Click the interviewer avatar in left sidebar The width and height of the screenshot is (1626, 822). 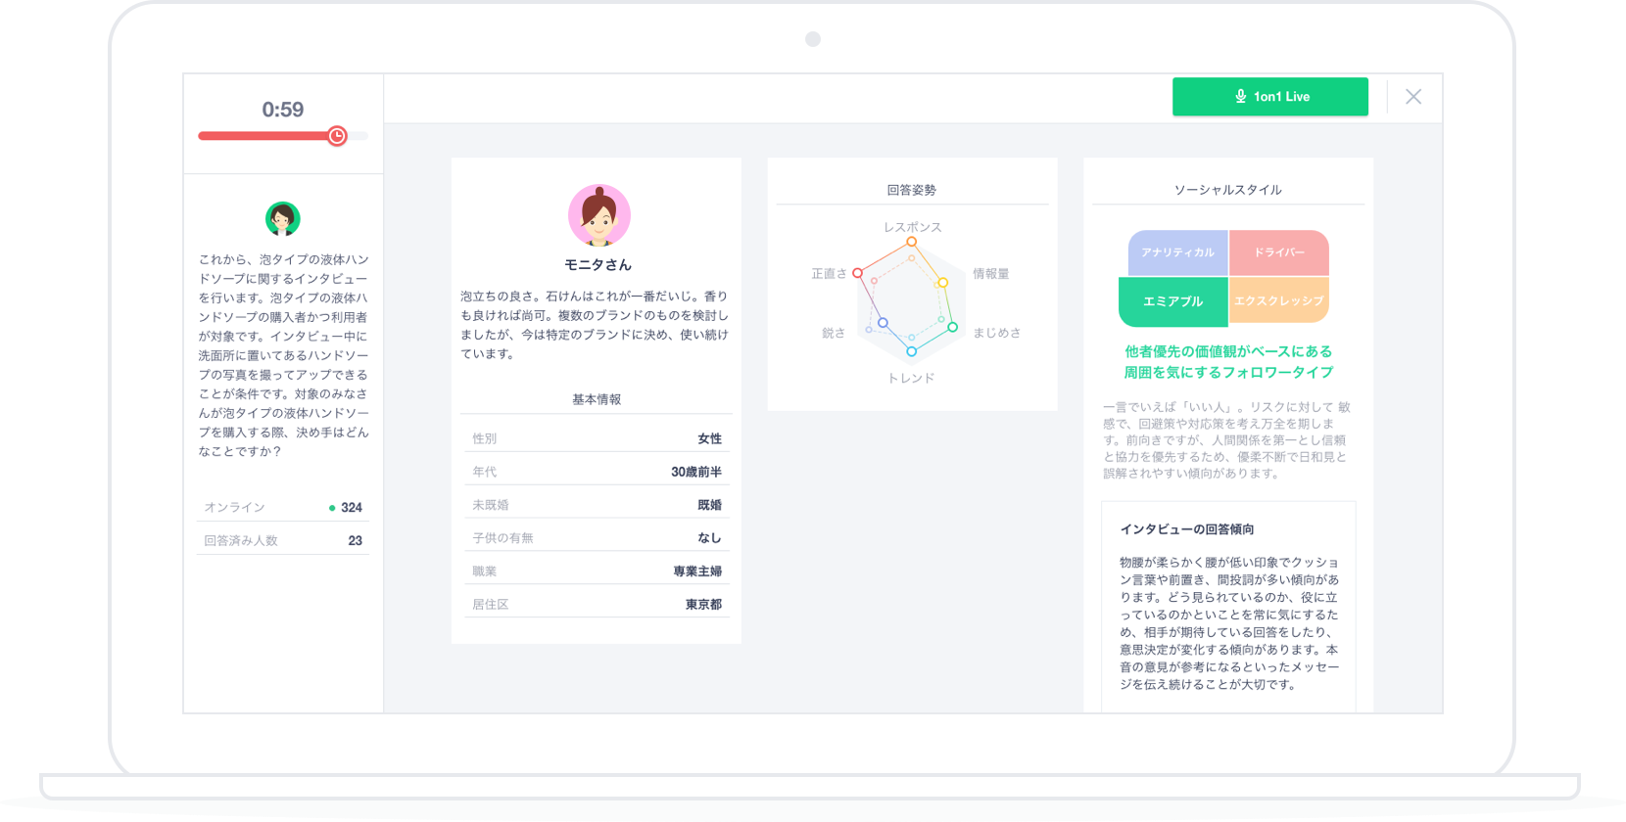click(283, 218)
